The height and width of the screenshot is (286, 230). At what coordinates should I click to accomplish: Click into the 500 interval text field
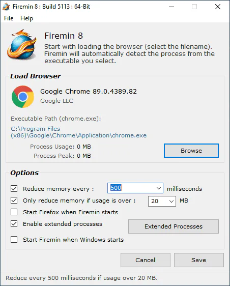click(x=132, y=188)
